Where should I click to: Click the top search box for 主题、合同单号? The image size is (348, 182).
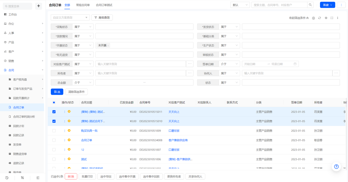279,5
